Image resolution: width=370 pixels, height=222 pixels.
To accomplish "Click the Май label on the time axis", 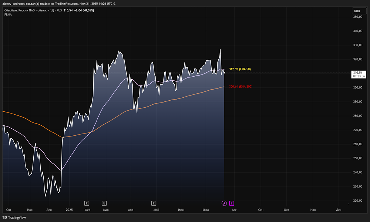I will 156,210.
